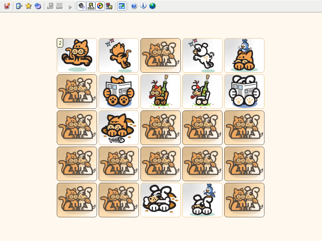322x241 pixels.
Task: Click the two-cards icon in toolbar
Action: pyautogui.click(x=109, y=6)
